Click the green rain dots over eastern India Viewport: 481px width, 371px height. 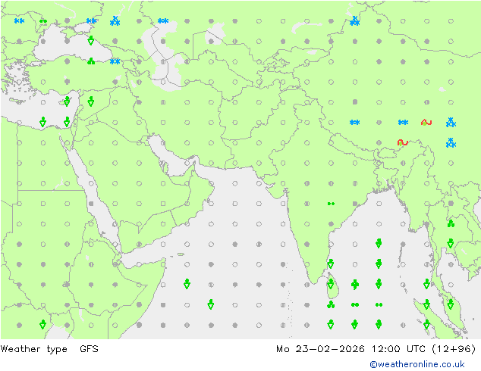331,204
